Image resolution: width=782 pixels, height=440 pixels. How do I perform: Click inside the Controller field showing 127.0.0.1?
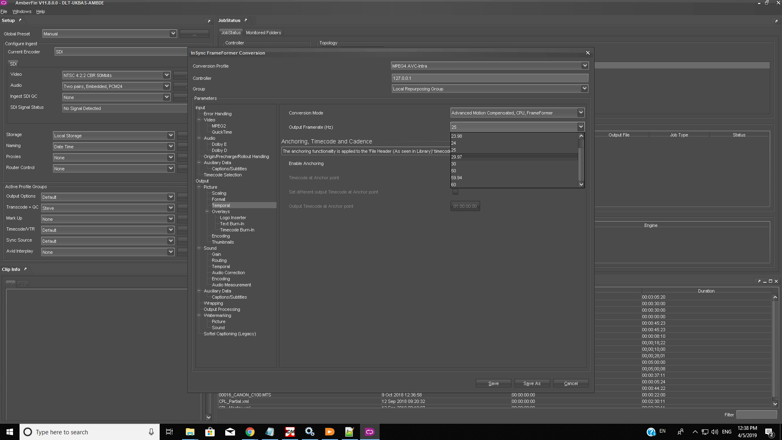[x=489, y=78]
